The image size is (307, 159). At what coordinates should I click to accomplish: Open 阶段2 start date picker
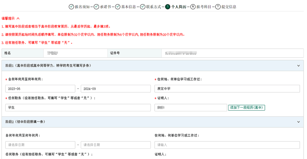coord(40,145)
